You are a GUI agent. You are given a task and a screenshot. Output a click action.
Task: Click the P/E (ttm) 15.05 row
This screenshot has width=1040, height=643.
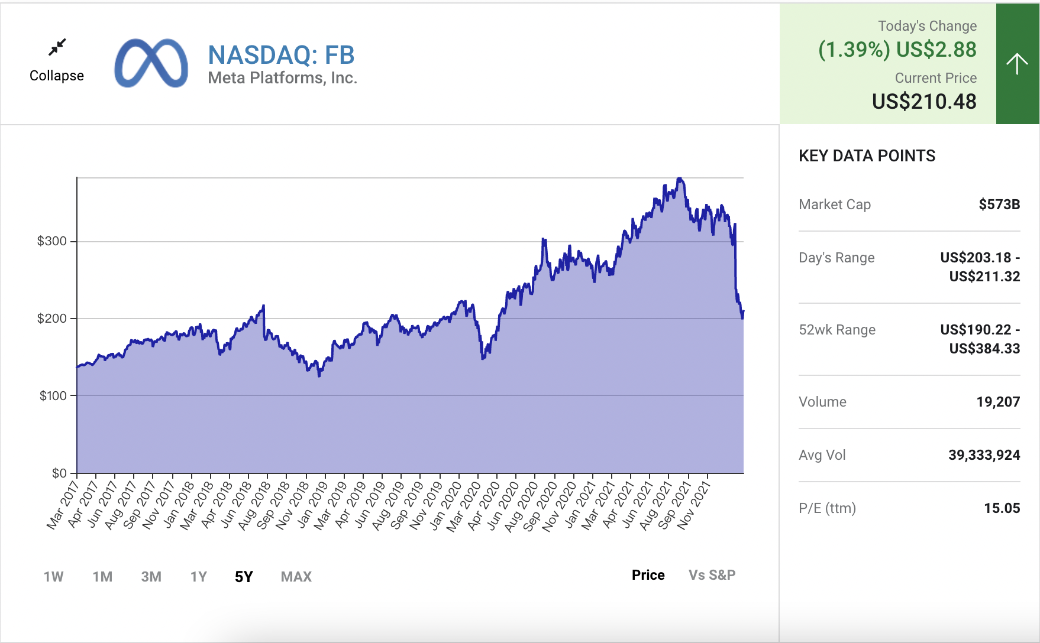coord(909,508)
